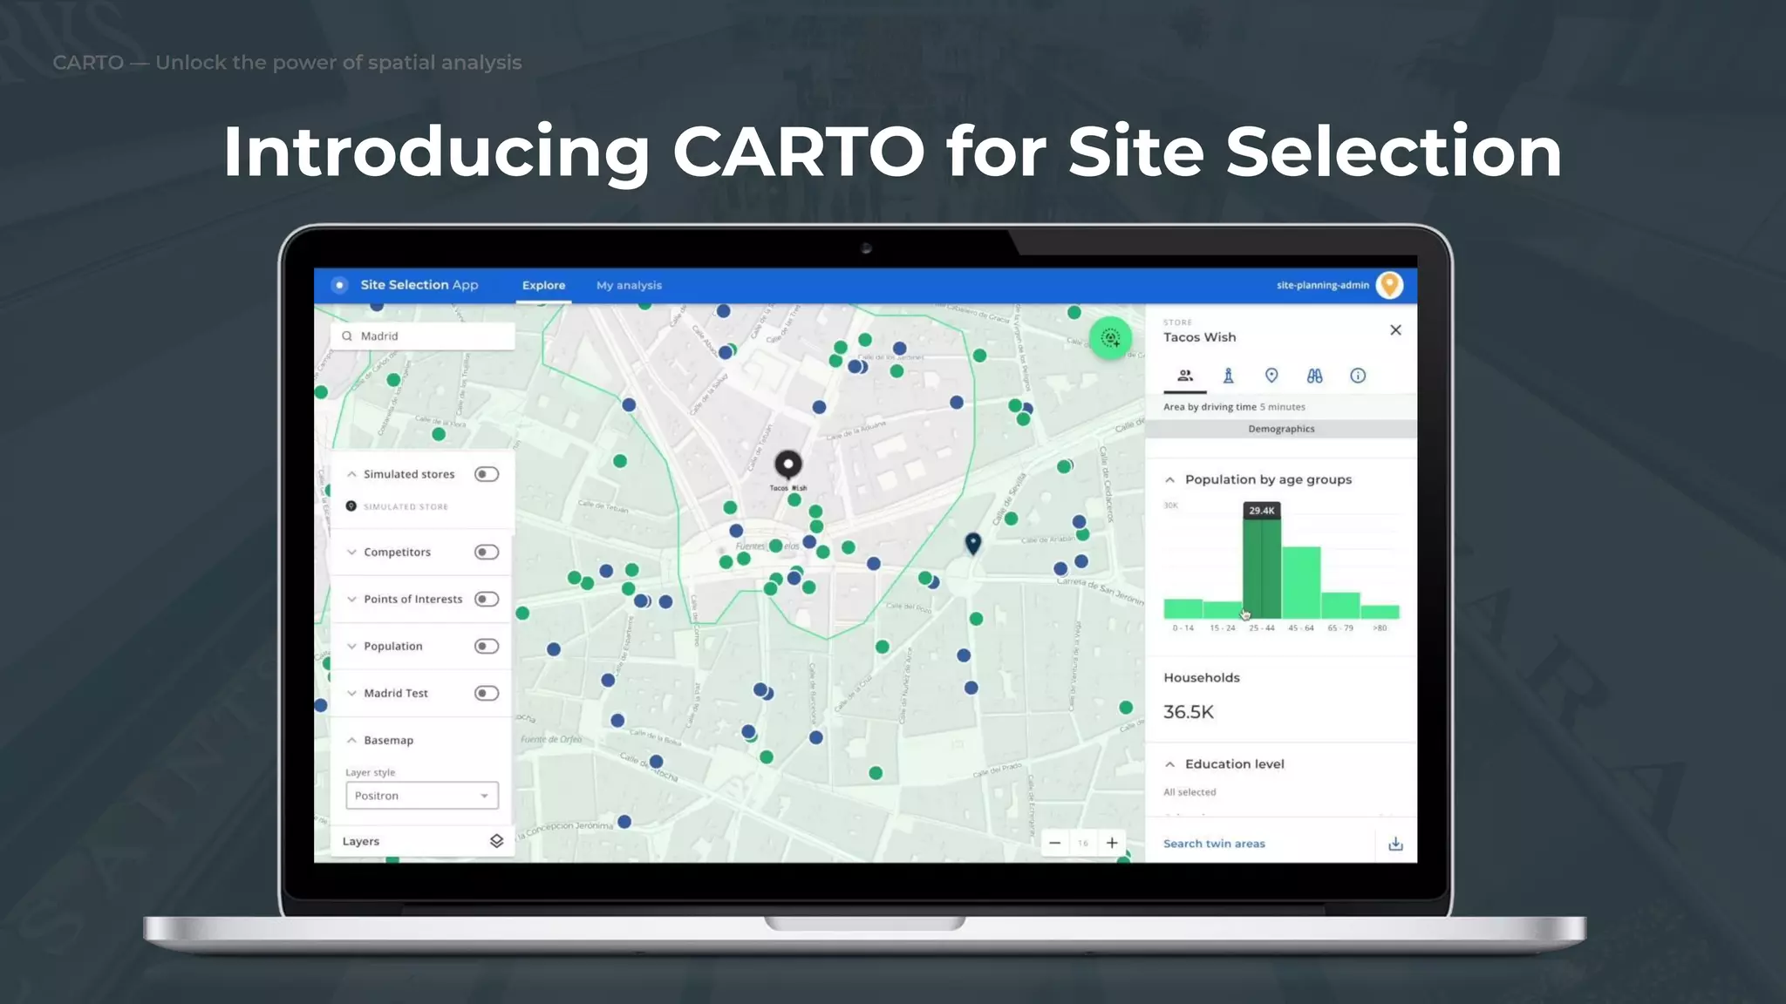Select the info circle icon tab
The image size is (1786, 1004).
coord(1358,376)
